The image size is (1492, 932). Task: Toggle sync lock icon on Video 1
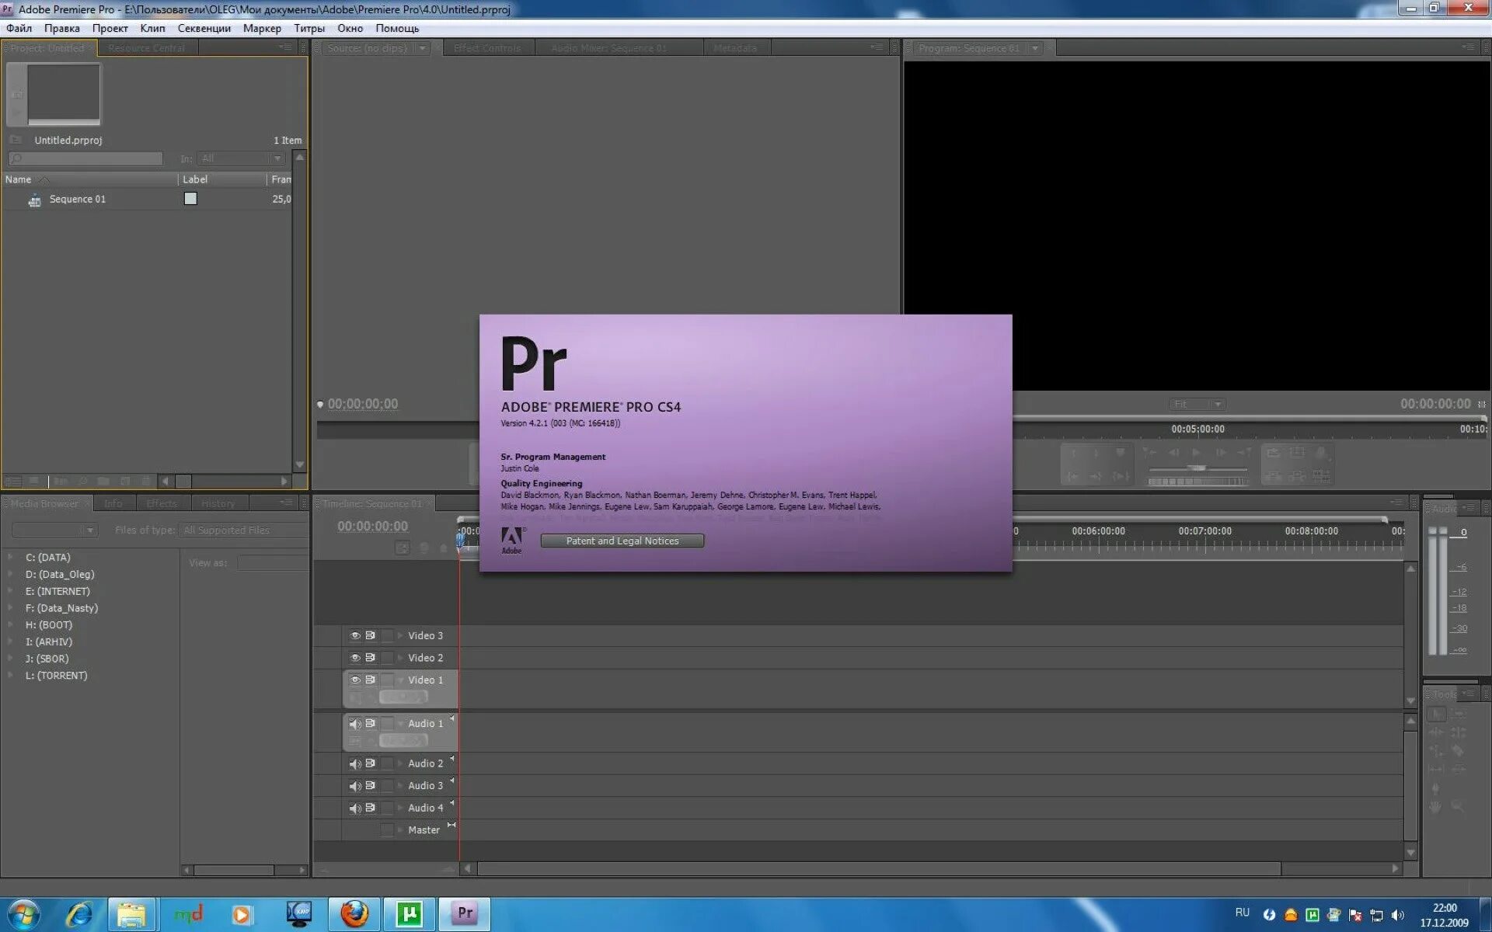(x=371, y=680)
